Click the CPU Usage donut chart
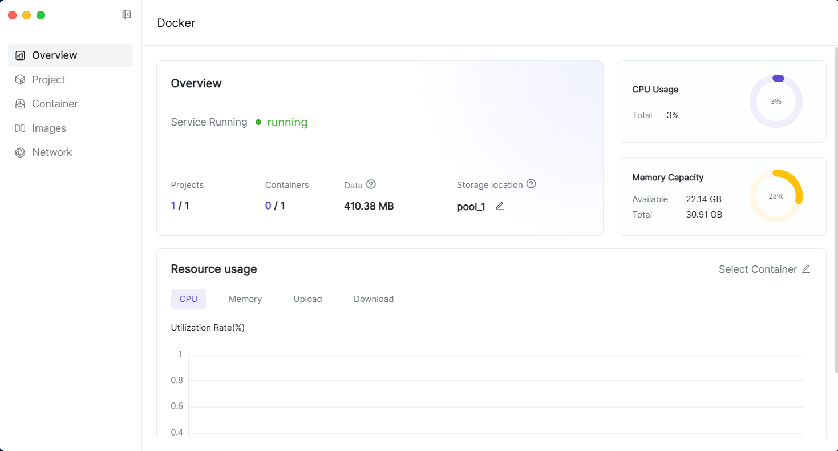 coord(776,102)
